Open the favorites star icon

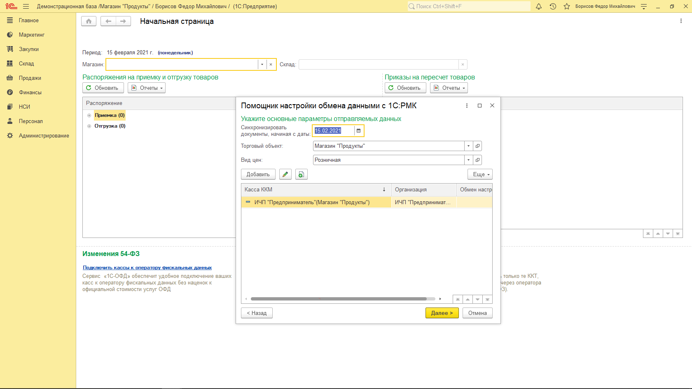(x=567, y=6)
